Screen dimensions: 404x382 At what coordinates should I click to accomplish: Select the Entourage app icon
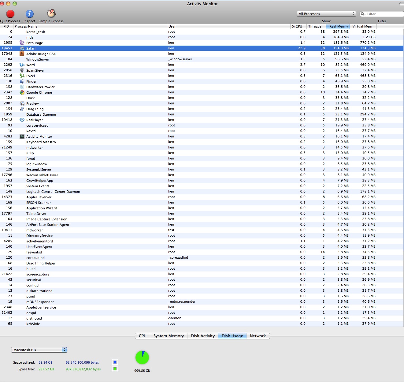tap(22, 43)
